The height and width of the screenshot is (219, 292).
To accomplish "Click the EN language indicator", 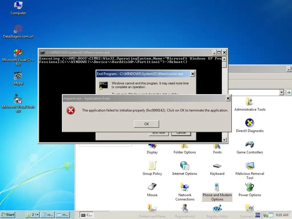I will point(257,215).
